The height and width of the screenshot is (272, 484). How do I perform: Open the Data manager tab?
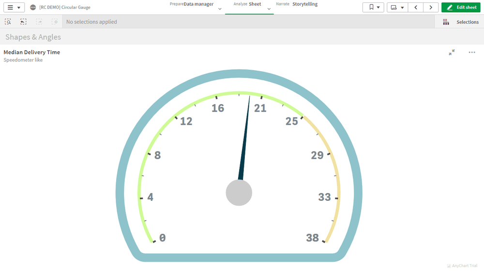tap(198, 4)
